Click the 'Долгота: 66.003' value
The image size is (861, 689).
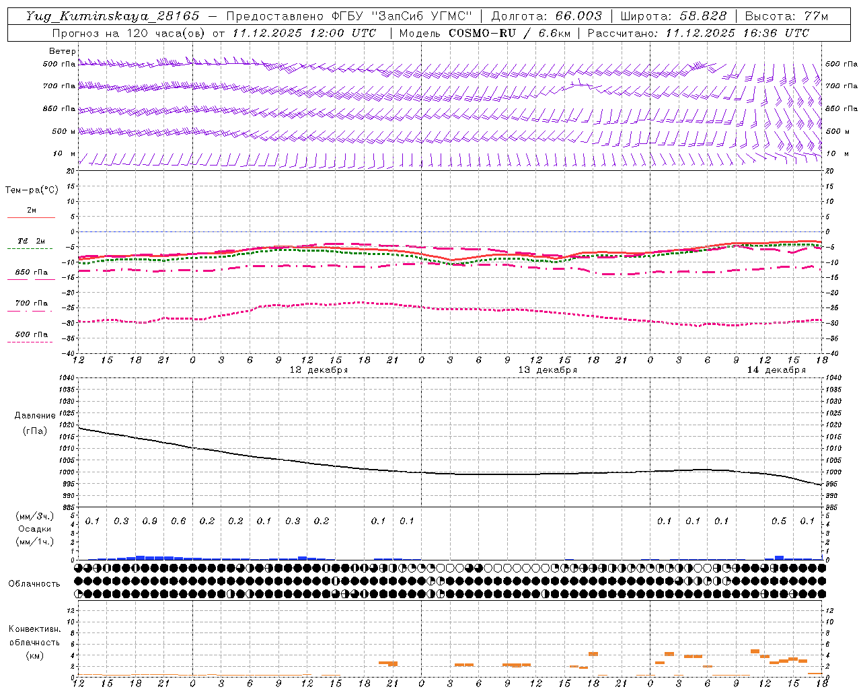click(546, 16)
